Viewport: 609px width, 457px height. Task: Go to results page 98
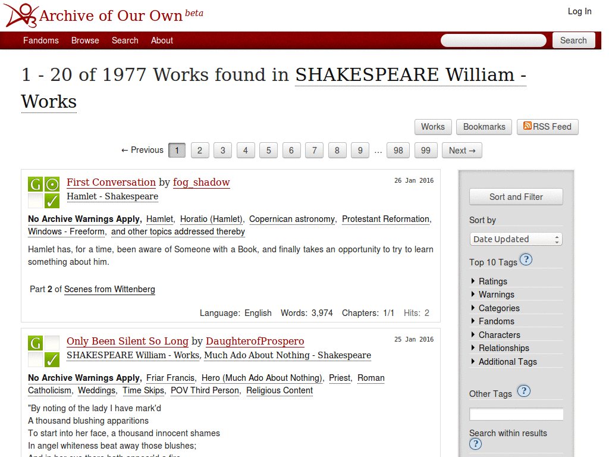(398, 151)
